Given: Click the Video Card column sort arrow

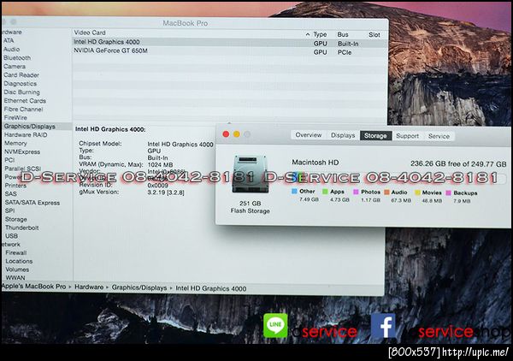Looking at the screenshot, I should tap(308, 34).
